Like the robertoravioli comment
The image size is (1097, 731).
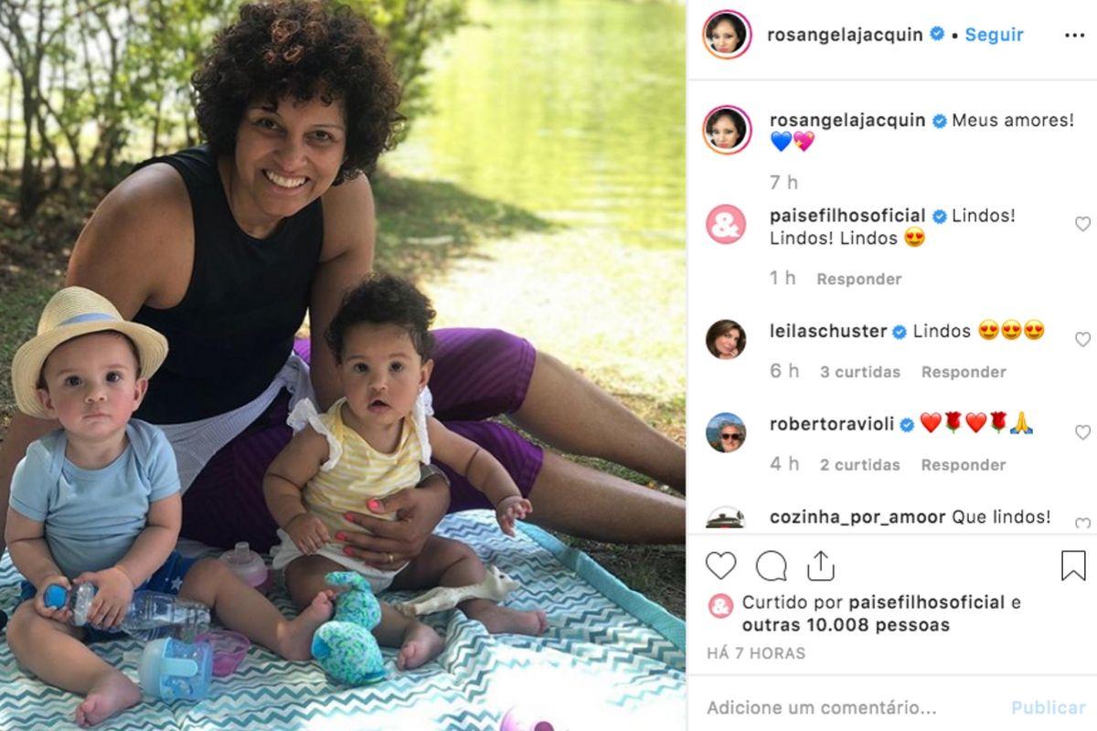(1082, 432)
